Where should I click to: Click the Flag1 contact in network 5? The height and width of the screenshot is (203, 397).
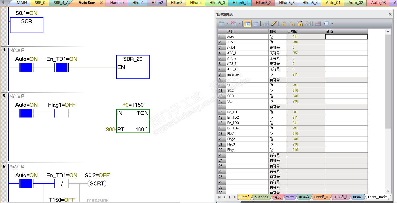pos(61,113)
